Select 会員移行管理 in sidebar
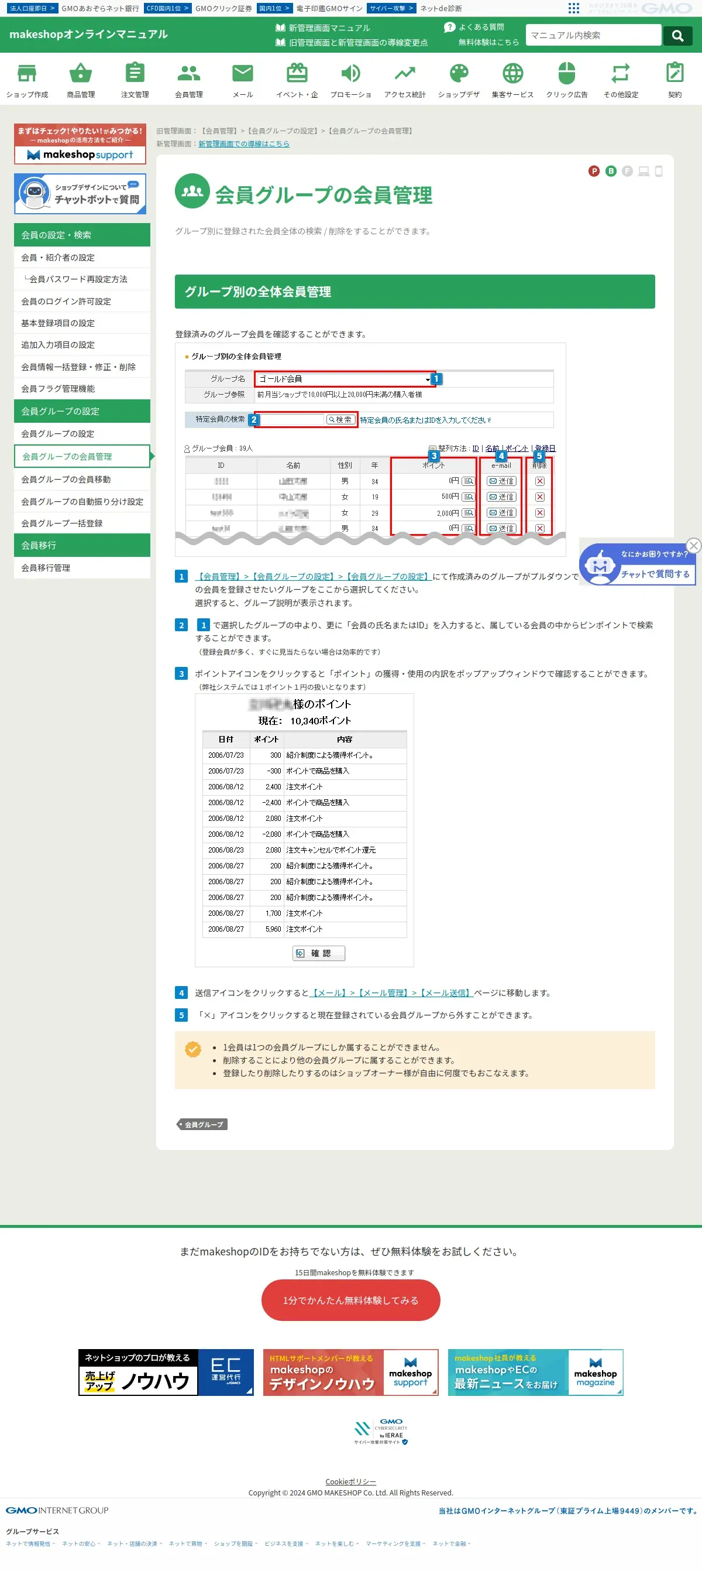The height and width of the screenshot is (1571, 702). [82, 568]
